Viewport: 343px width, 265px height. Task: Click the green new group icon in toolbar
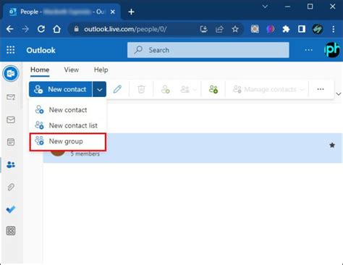coord(213,89)
